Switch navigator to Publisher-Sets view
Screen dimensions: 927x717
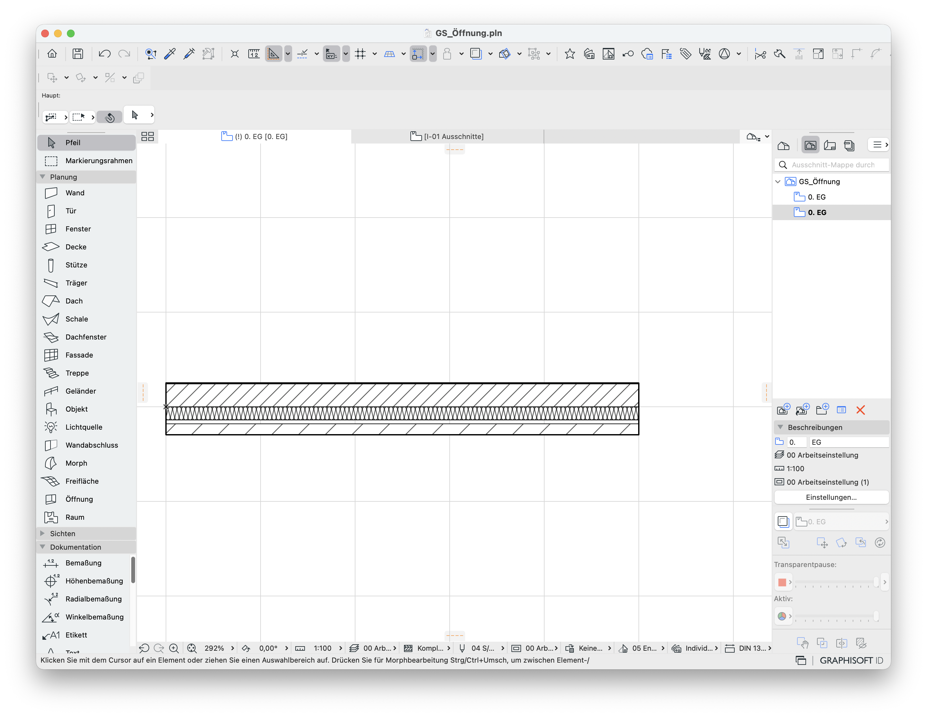tap(849, 146)
